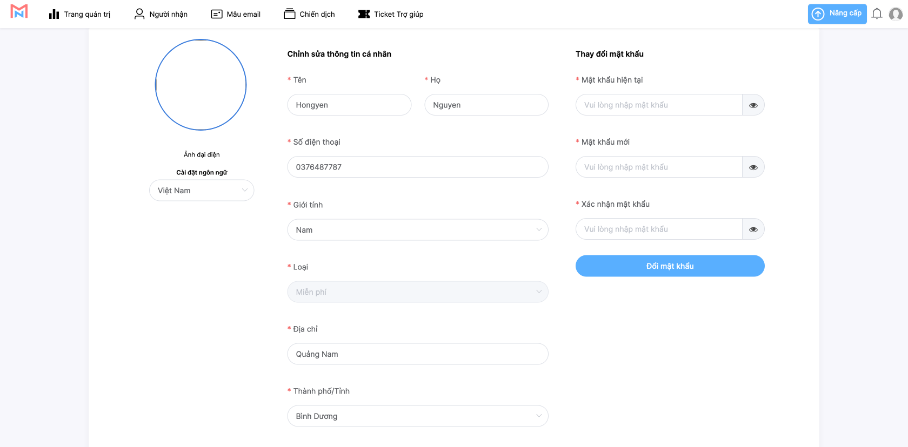Click the Chiến dịch campaign icon
Image resolution: width=908 pixels, height=447 pixels.
tap(290, 14)
